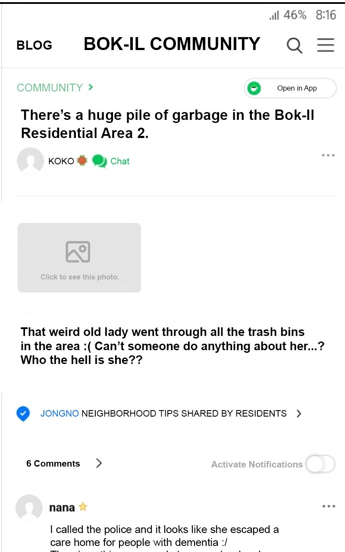Select the BLOG menu item
Screen dimensions: 345x552
click(34, 45)
